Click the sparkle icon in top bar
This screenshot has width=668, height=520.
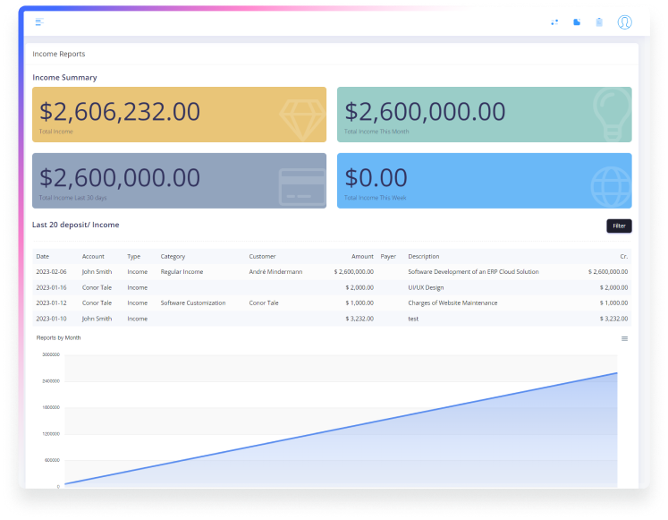(x=554, y=22)
